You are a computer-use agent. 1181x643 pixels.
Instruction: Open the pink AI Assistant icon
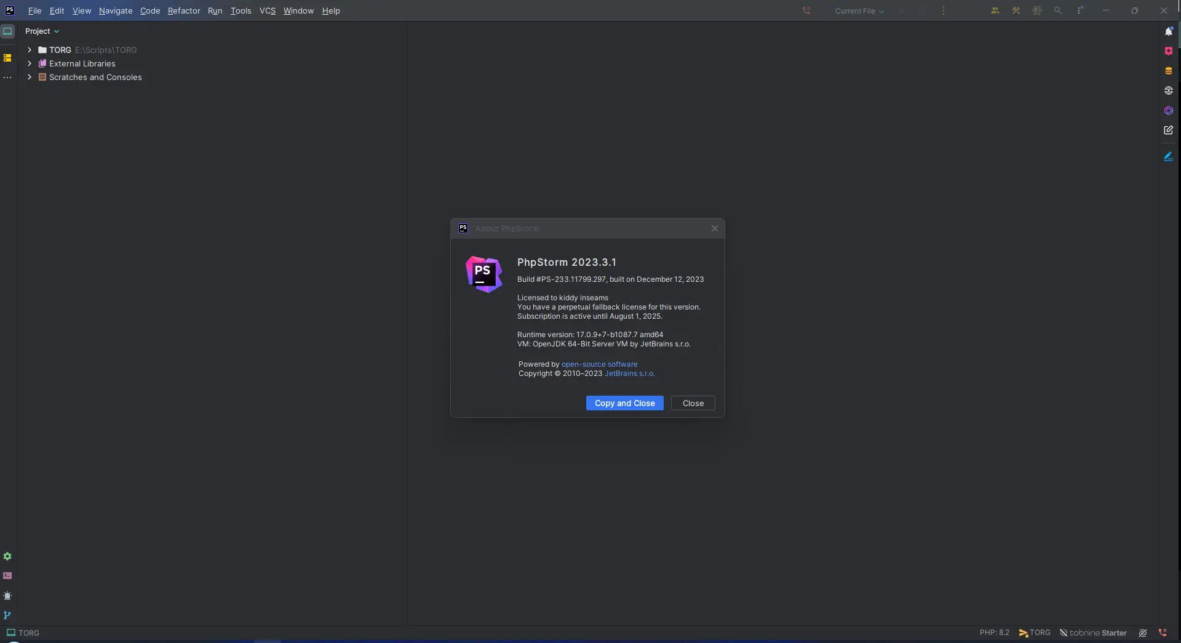(x=1169, y=51)
